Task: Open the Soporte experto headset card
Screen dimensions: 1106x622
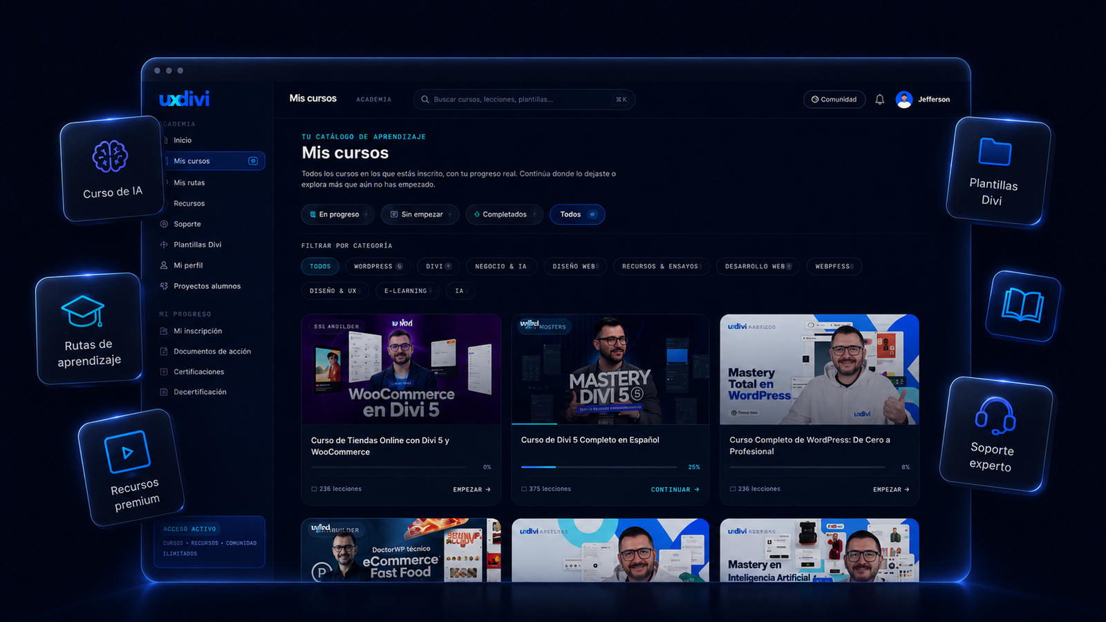Action: 995,434
